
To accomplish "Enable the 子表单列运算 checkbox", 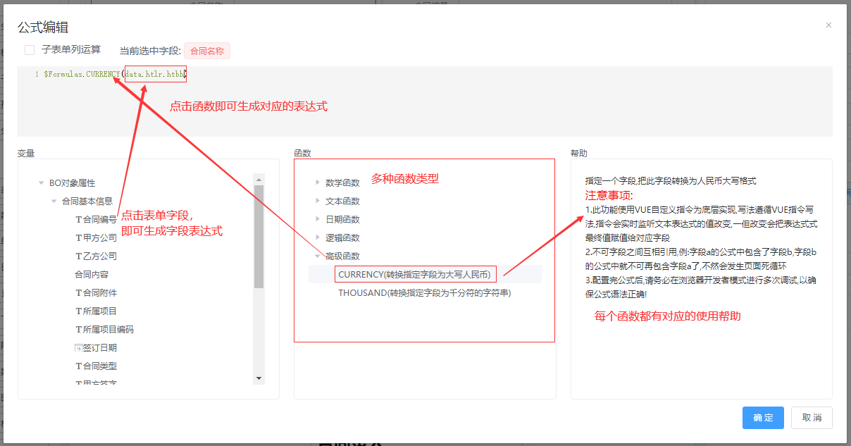I will [30, 50].
